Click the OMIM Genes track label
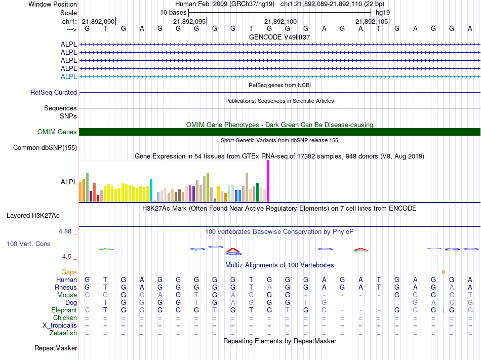The image size is (481, 360). (57, 132)
